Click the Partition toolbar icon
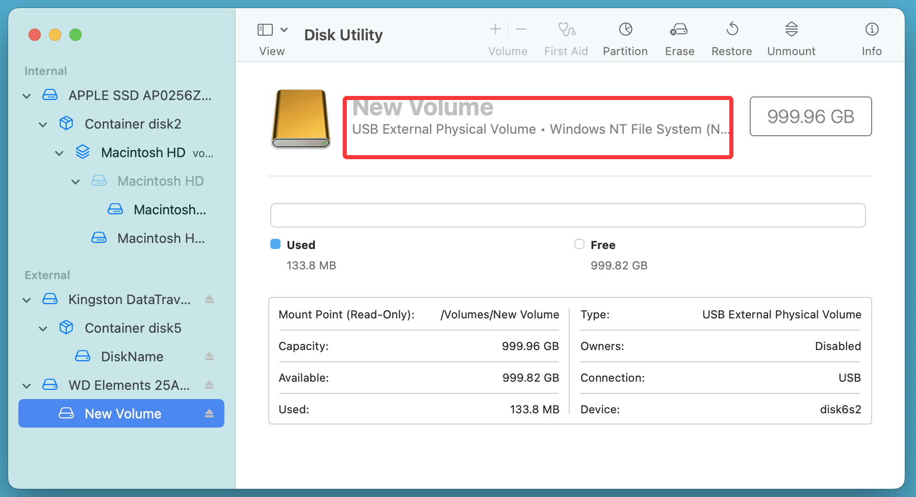 [x=625, y=30]
